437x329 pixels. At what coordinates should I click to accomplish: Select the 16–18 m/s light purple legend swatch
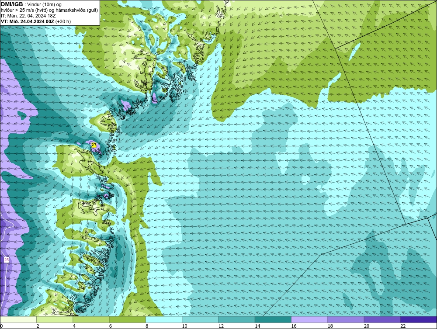[x=309, y=319]
